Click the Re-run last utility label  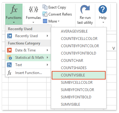coord(85,20)
